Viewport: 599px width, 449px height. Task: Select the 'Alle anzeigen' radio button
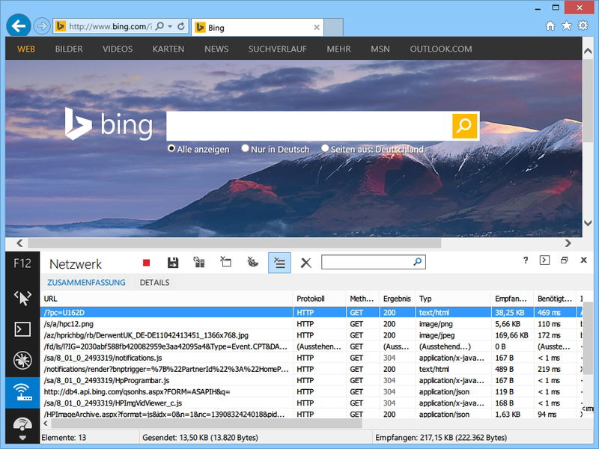[x=171, y=148]
